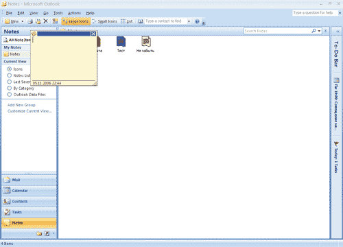The height and width of the screenshot is (247, 343).
Task: Open the Configure Buttons dropdown arrow
Action: click(54, 233)
